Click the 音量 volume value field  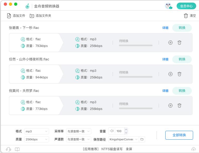pos(119,131)
